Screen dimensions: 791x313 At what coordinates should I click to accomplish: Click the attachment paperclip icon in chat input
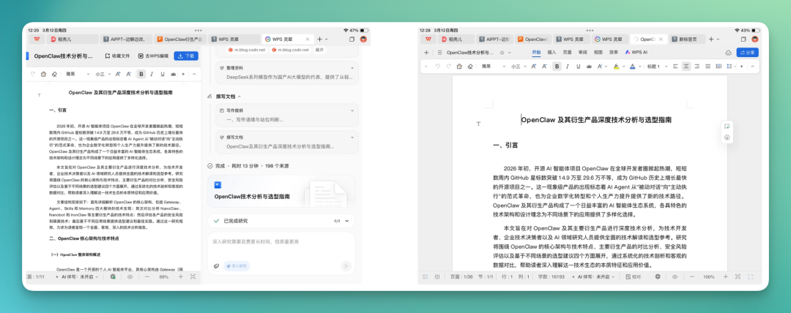(216, 265)
